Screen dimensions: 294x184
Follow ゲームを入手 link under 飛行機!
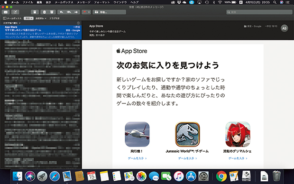(137, 158)
